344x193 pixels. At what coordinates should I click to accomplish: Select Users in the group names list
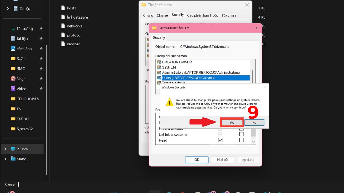click(188, 77)
